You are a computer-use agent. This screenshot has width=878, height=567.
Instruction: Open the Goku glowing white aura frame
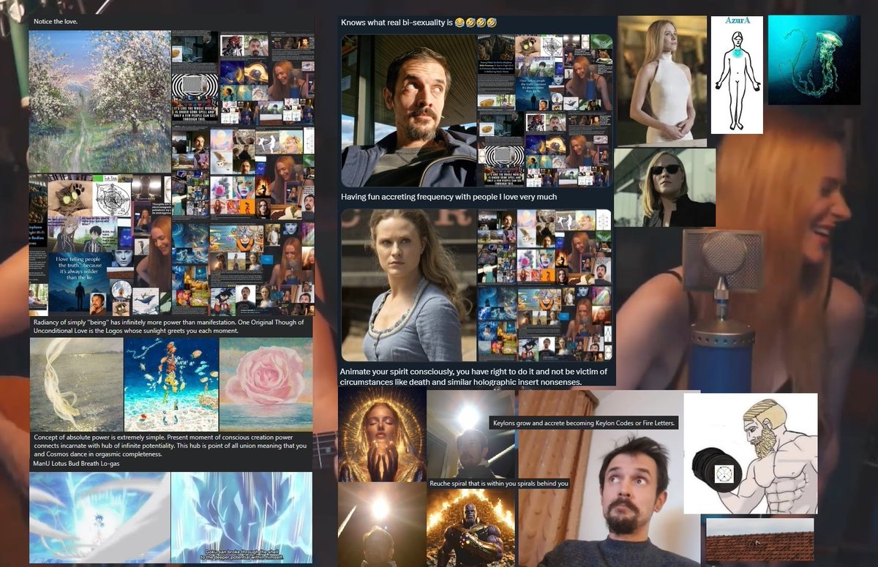(100, 517)
